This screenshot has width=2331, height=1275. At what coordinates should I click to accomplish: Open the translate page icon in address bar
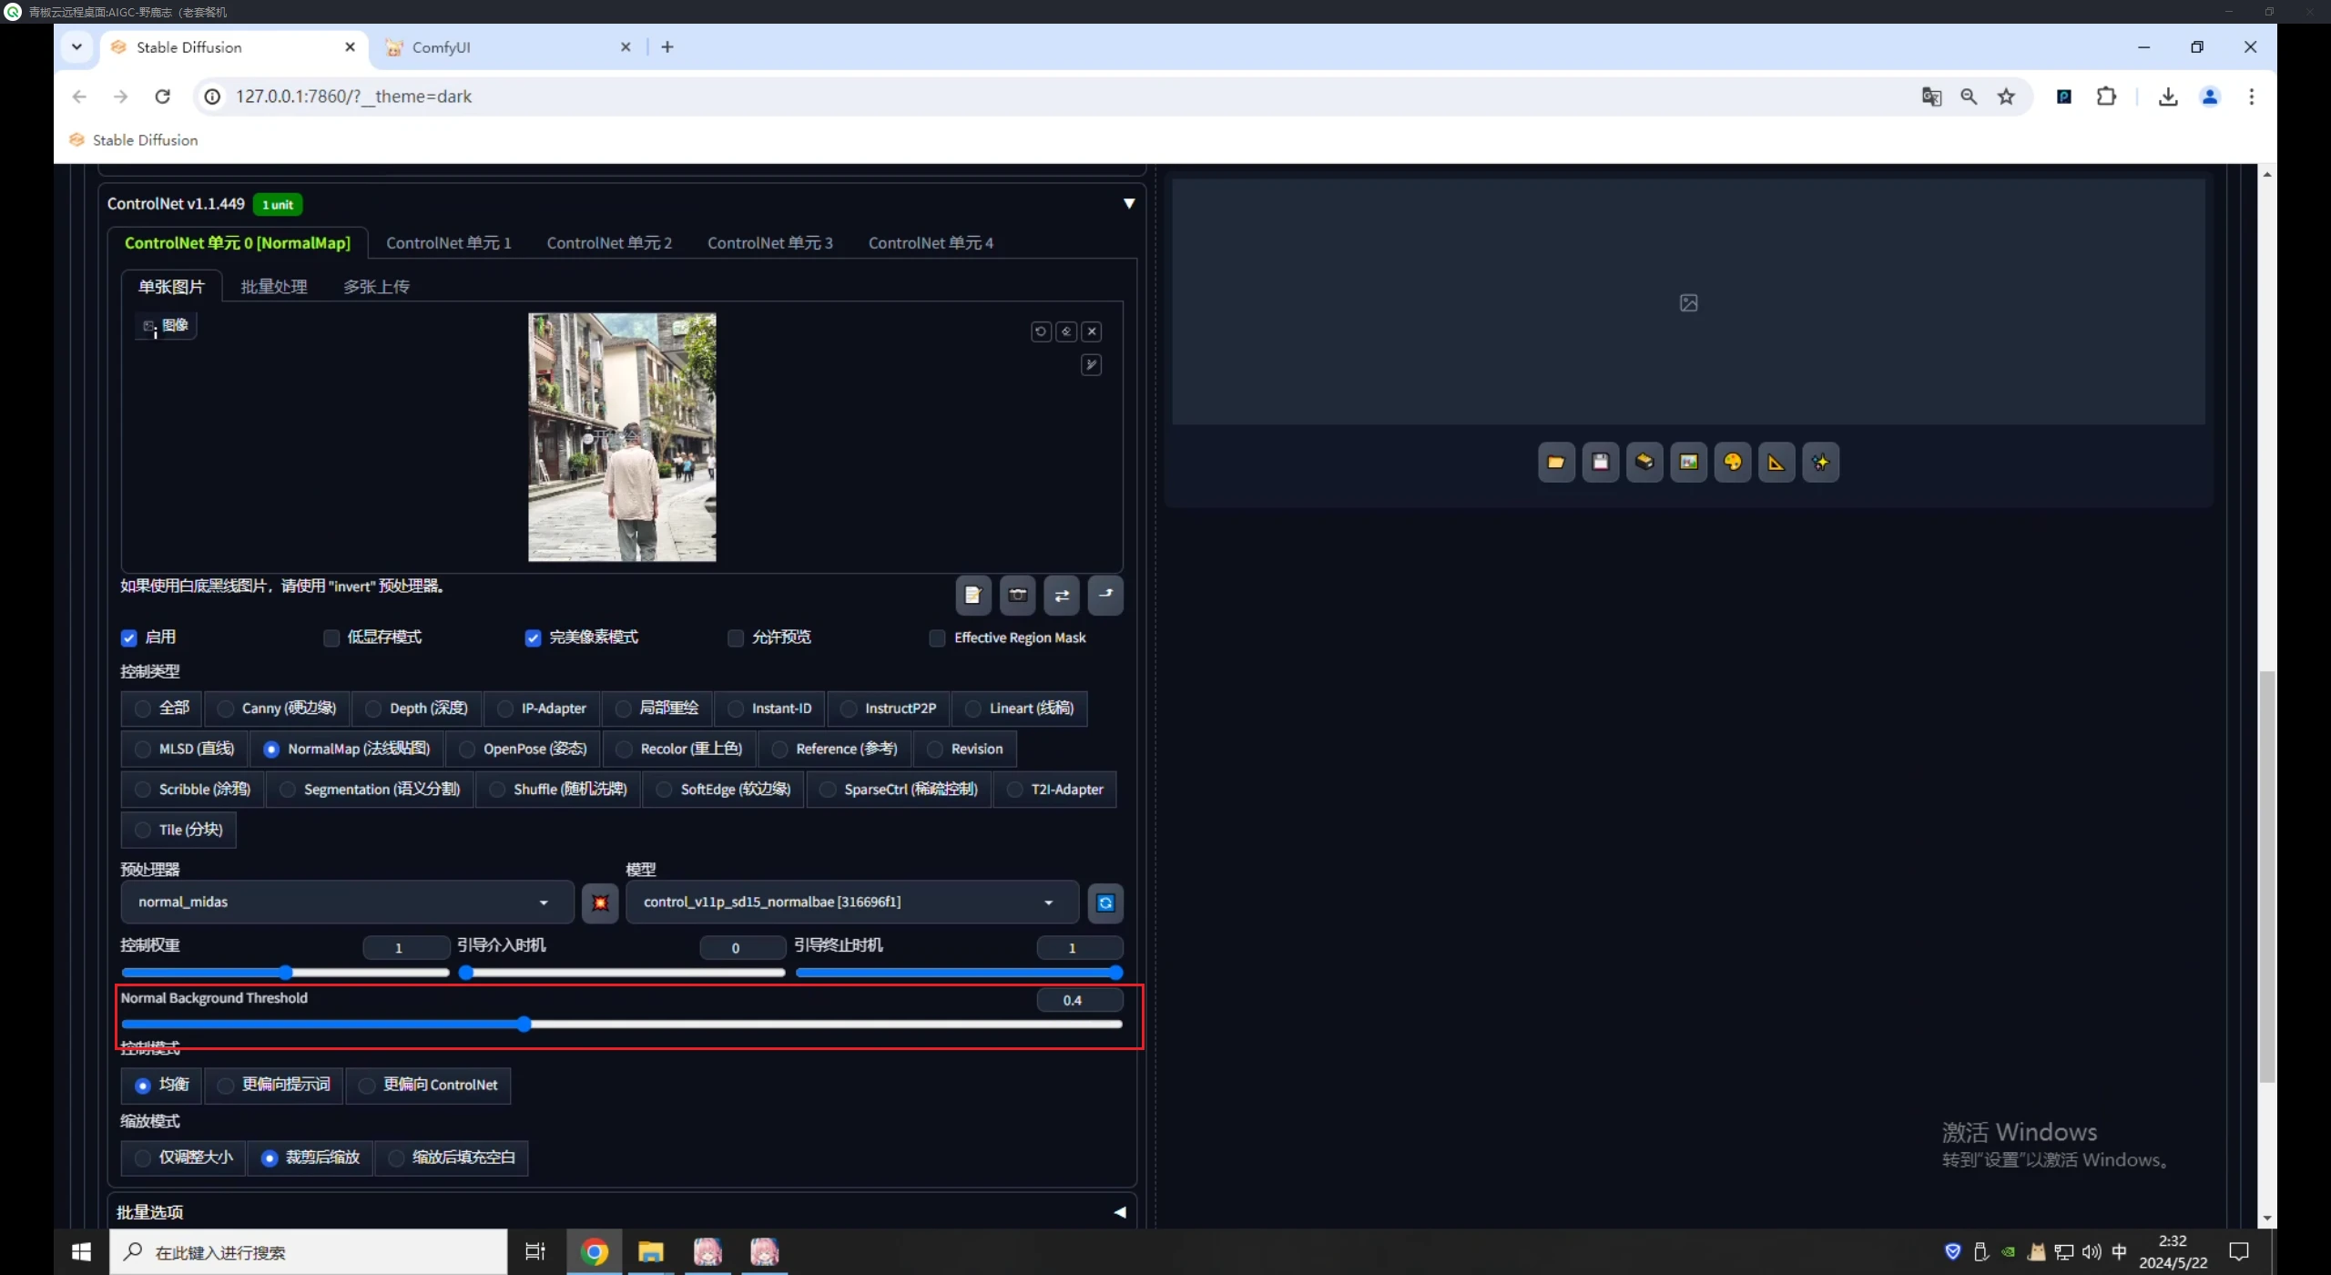1931,97
